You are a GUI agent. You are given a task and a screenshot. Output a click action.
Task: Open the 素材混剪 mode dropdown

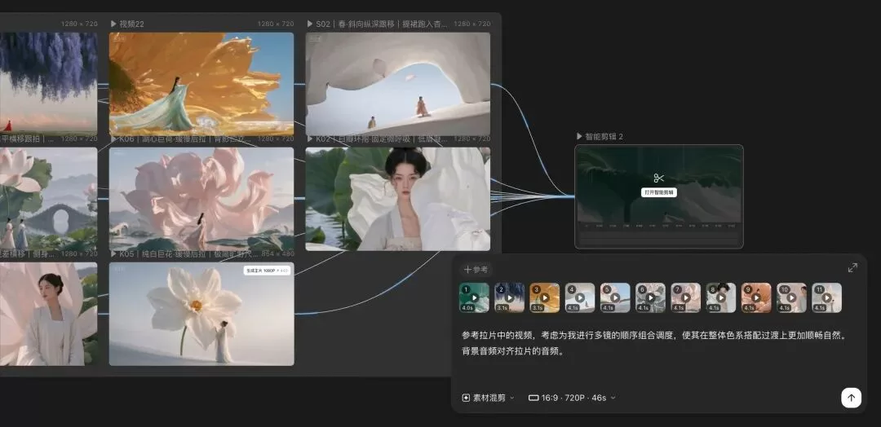[488, 398]
